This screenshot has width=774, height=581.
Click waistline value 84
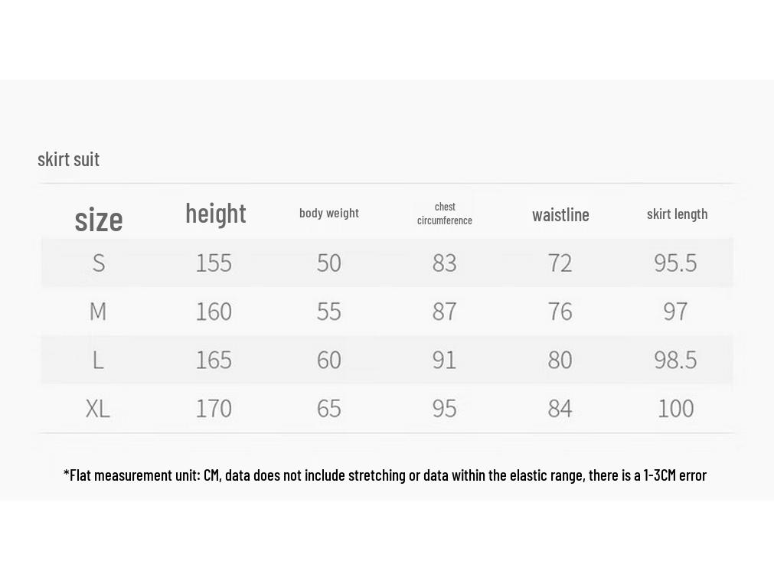(560, 409)
